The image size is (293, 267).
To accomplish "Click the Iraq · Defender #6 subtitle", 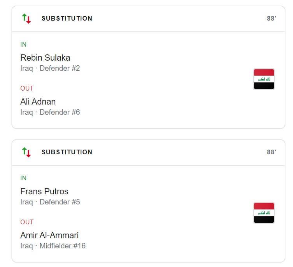I will (x=50, y=112).
